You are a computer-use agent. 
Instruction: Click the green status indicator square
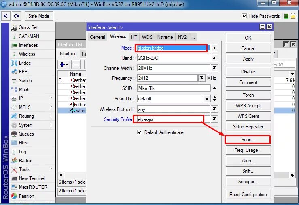click(286, 16)
